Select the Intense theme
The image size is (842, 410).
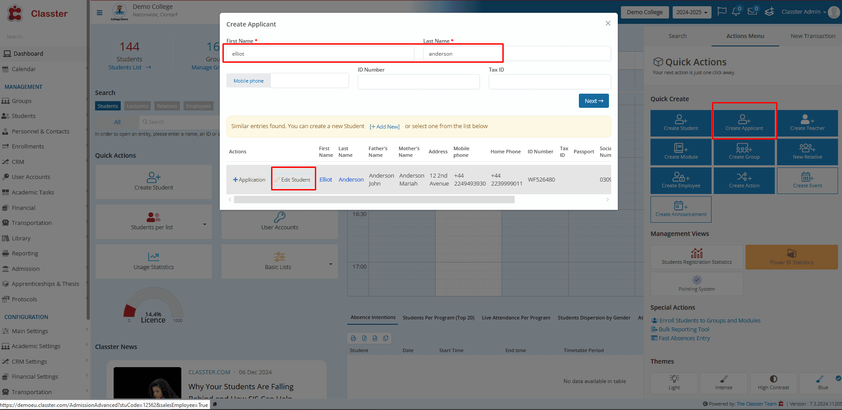coord(723,383)
